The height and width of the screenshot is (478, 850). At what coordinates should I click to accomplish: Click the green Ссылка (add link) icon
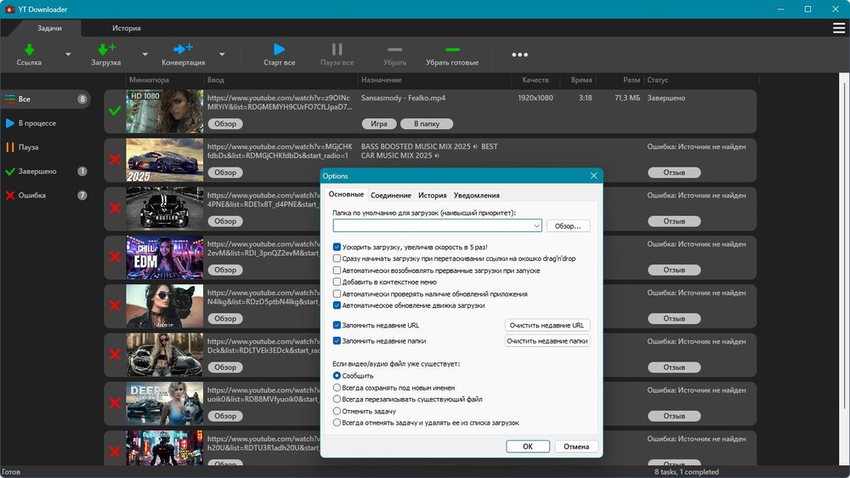click(29, 50)
